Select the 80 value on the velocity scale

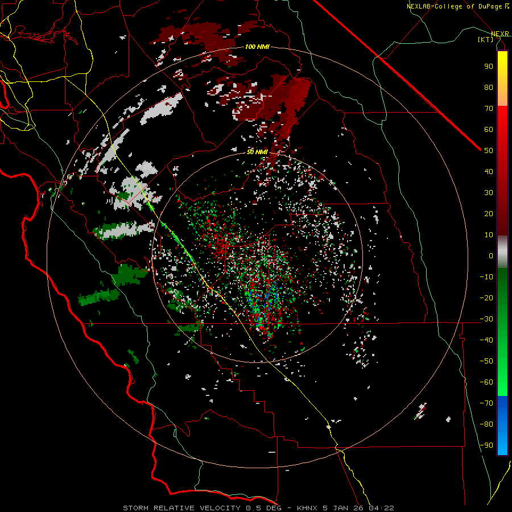click(x=489, y=87)
